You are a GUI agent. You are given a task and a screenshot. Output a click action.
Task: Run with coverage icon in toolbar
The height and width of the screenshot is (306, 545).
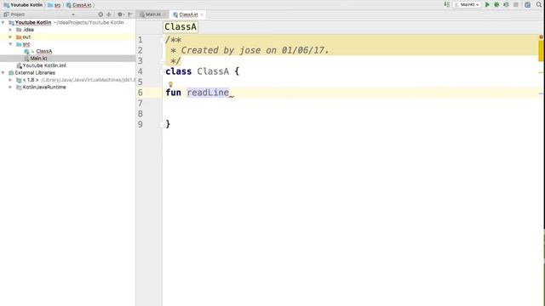click(x=506, y=4)
